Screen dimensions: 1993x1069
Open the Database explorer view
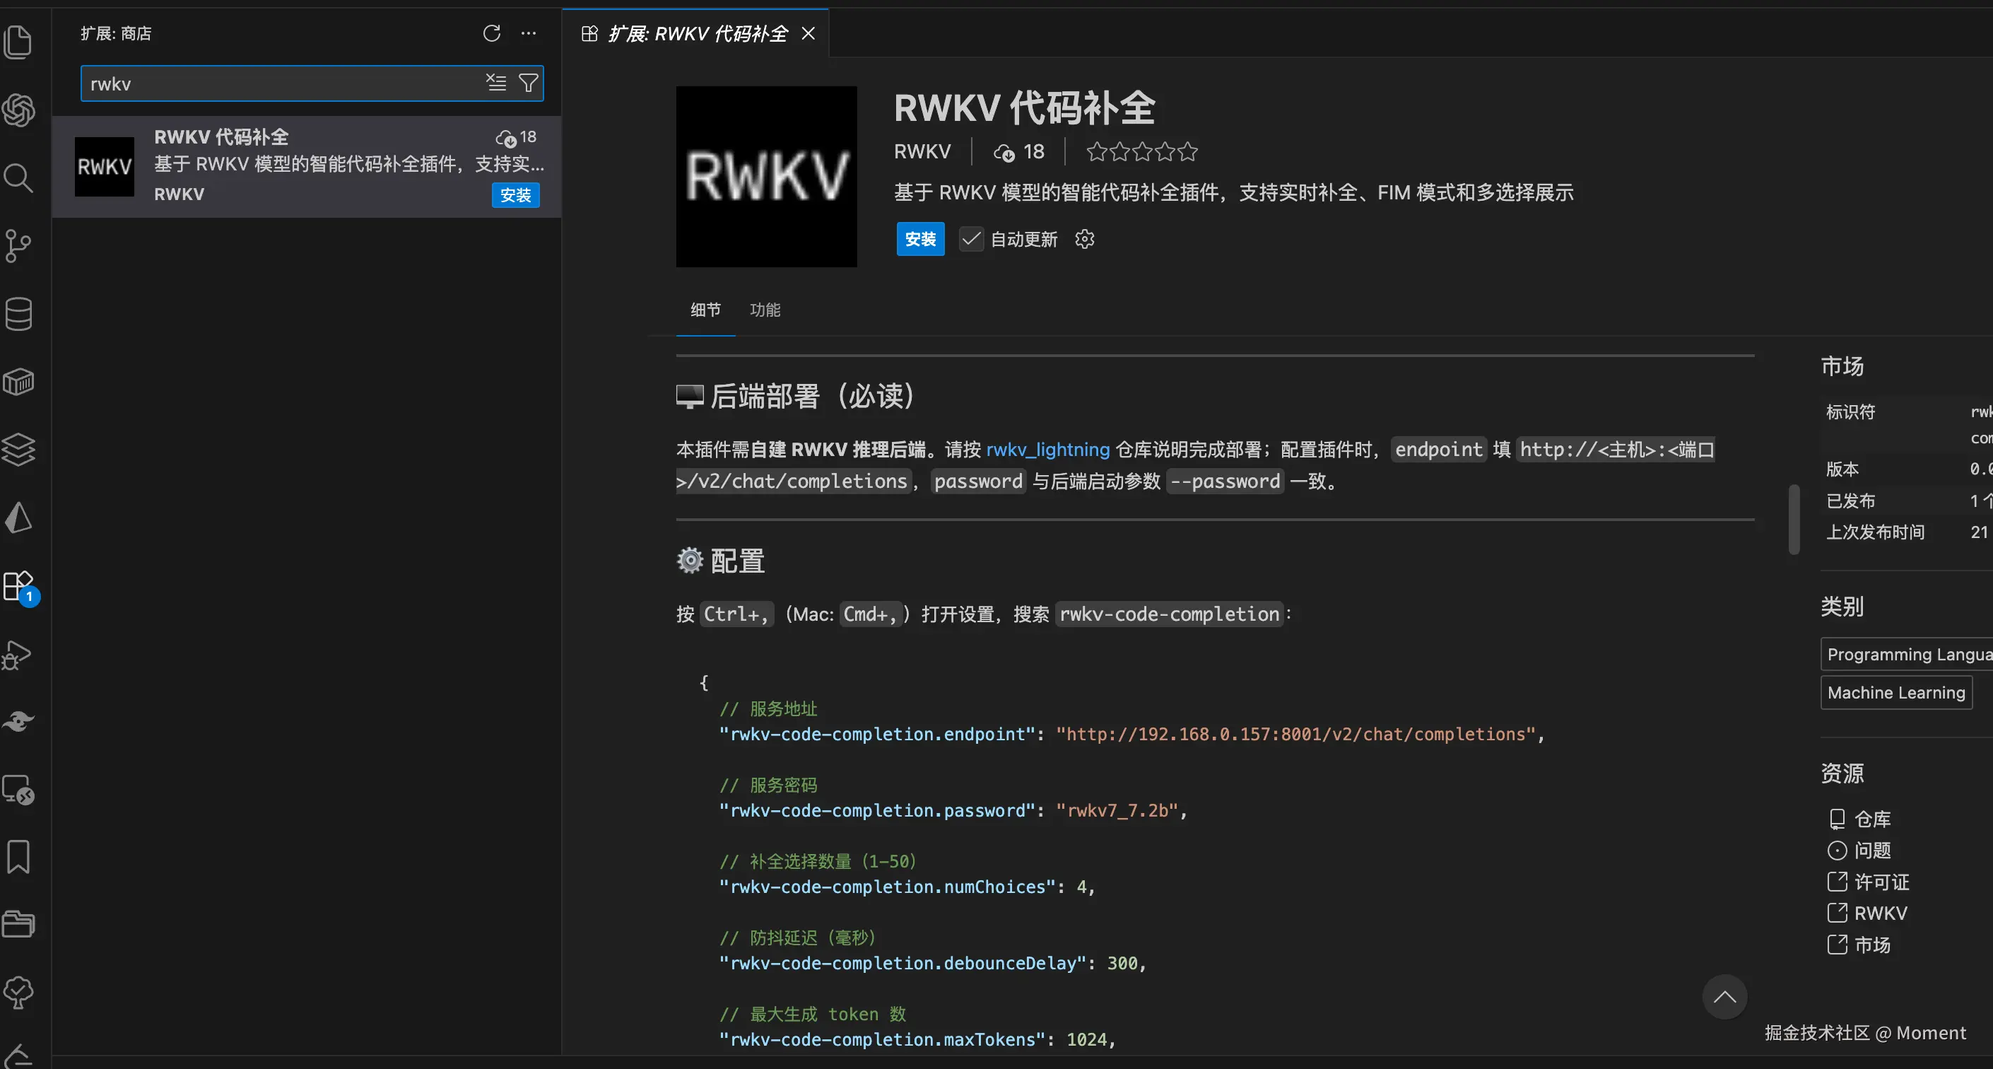pos(18,313)
